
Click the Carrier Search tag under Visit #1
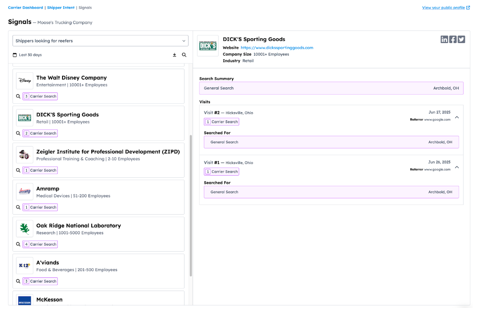(x=221, y=172)
